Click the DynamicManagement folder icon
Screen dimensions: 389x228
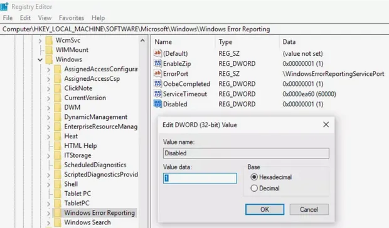58,117
